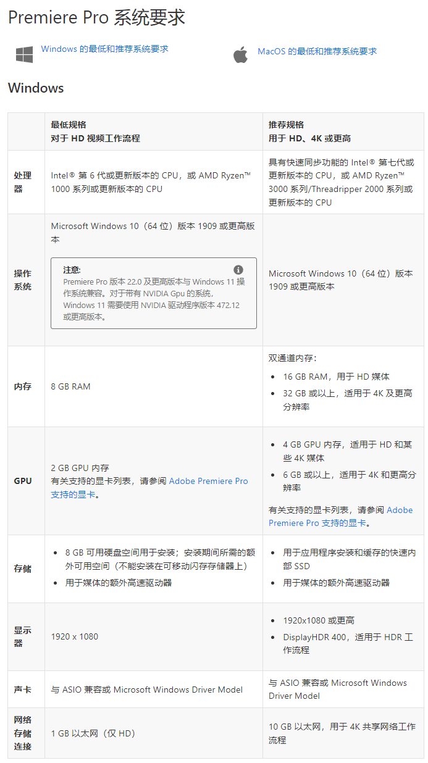Screen dimensions: 428x763
Task: Click the 2 GB GPU 内存 text
Action: [80, 468]
